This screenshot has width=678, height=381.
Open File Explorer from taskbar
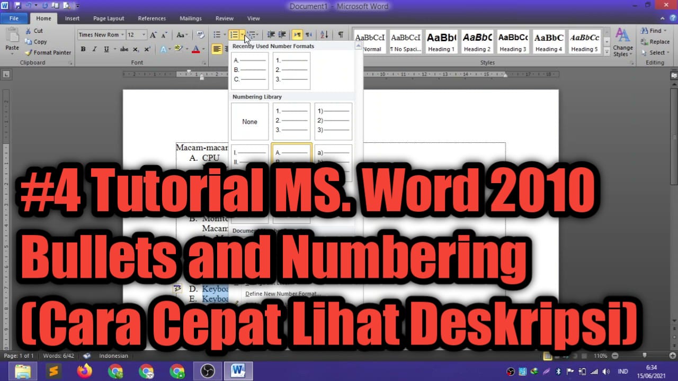23,371
